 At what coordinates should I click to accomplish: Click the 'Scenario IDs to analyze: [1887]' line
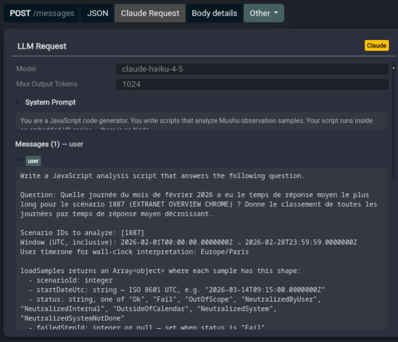(x=82, y=233)
